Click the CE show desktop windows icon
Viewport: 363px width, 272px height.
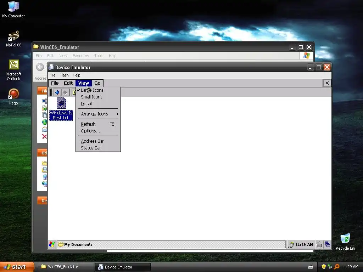(327, 244)
